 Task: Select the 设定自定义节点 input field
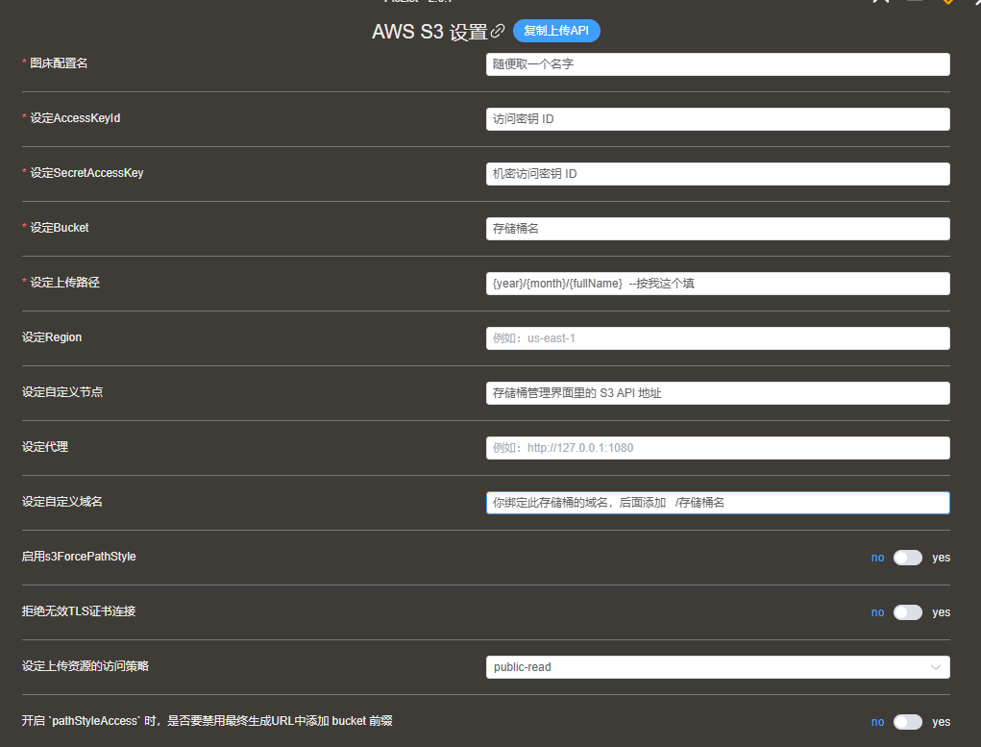point(718,393)
